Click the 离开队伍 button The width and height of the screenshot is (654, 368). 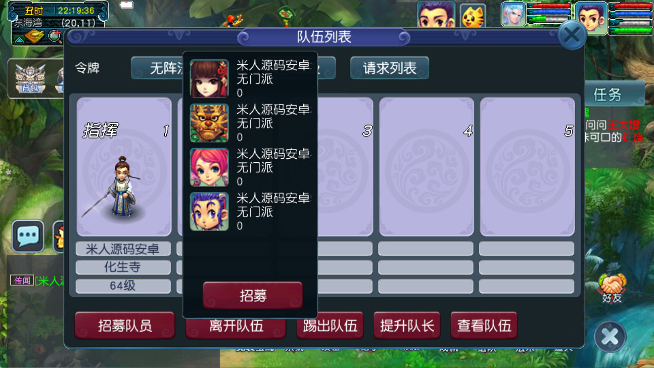click(x=236, y=326)
